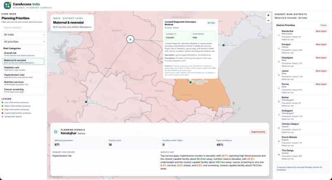Click the 95.9 km distance in service gap text
The height and width of the screenshot is (180, 332).
point(202,159)
